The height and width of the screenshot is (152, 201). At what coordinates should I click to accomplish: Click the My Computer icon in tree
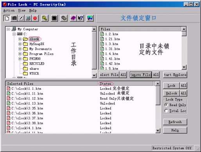(14, 29)
